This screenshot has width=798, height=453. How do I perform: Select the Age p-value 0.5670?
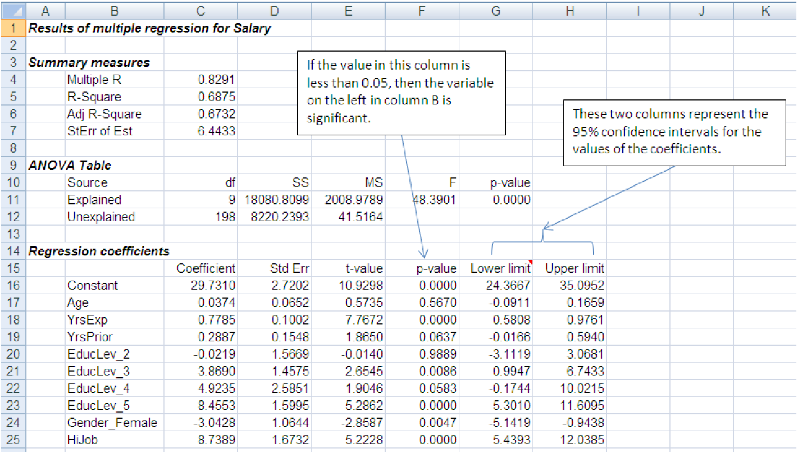click(422, 303)
